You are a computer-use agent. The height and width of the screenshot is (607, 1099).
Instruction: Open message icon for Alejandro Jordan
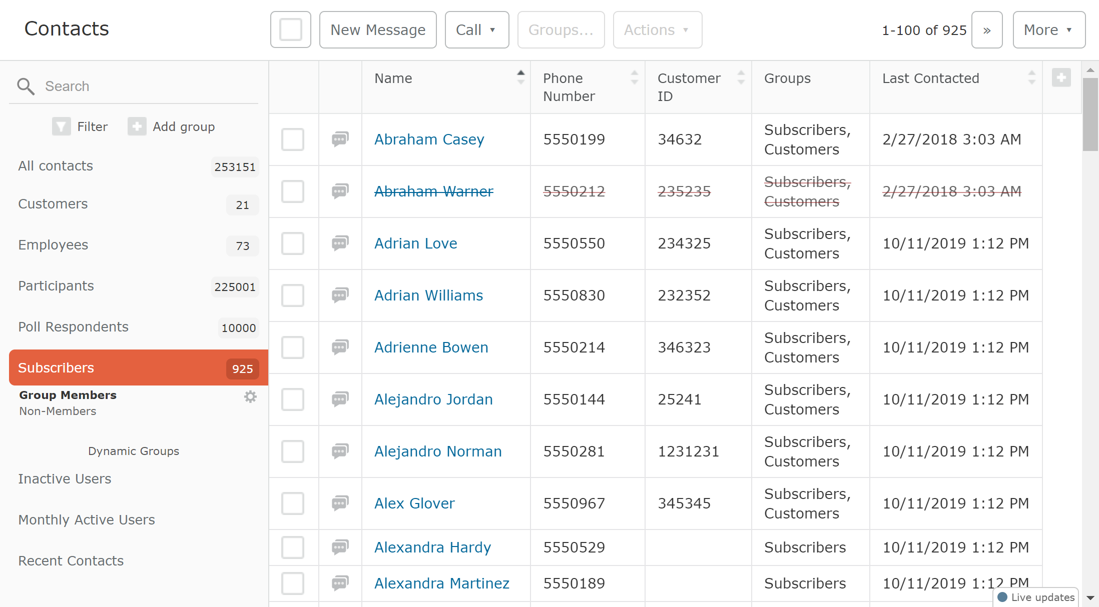(x=340, y=399)
